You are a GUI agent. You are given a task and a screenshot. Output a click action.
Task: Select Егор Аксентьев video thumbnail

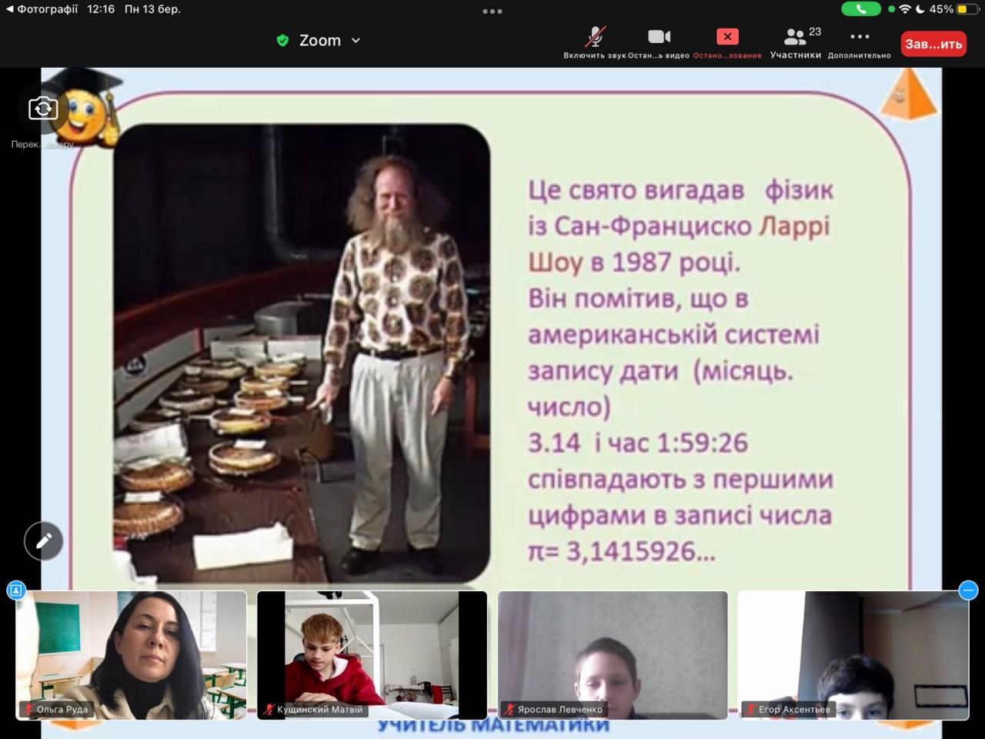pyautogui.click(x=853, y=655)
